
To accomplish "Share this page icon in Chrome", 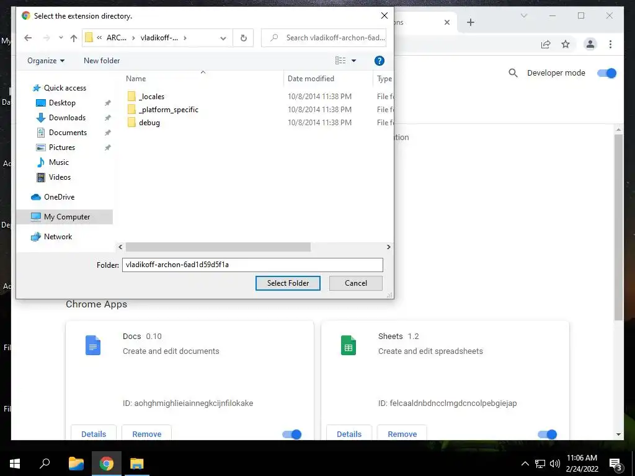I will [x=546, y=44].
